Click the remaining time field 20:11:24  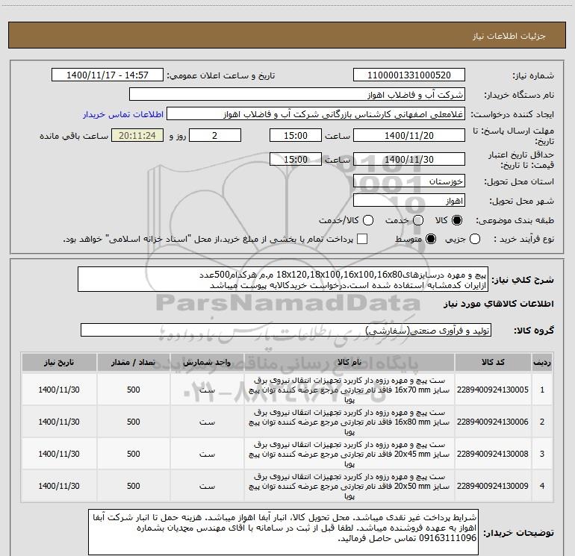[137, 135]
